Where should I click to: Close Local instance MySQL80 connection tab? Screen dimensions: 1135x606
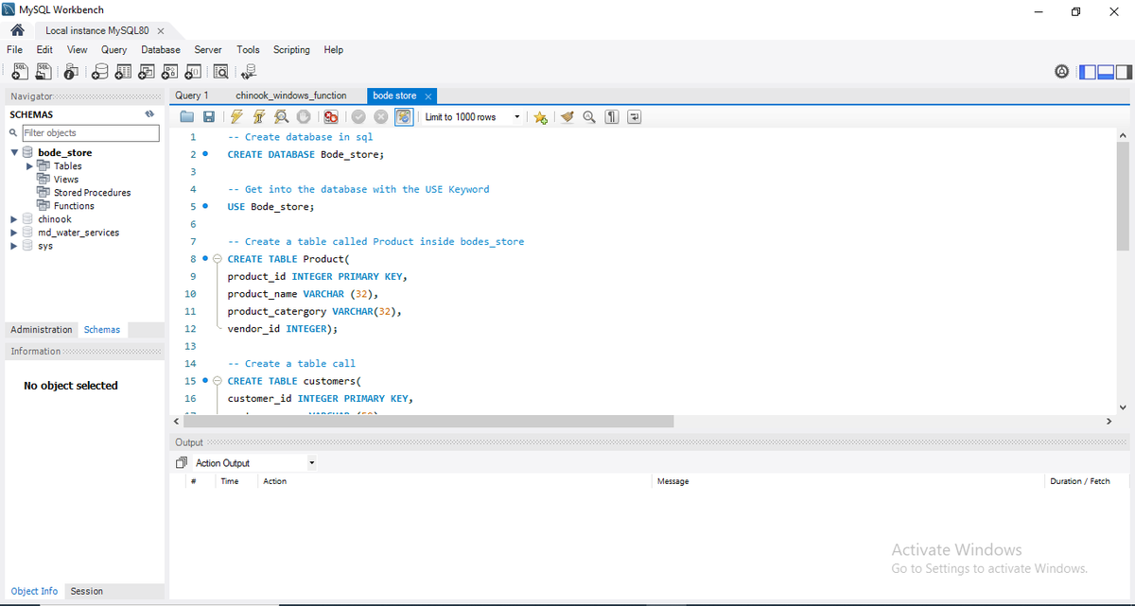[x=161, y=31]
